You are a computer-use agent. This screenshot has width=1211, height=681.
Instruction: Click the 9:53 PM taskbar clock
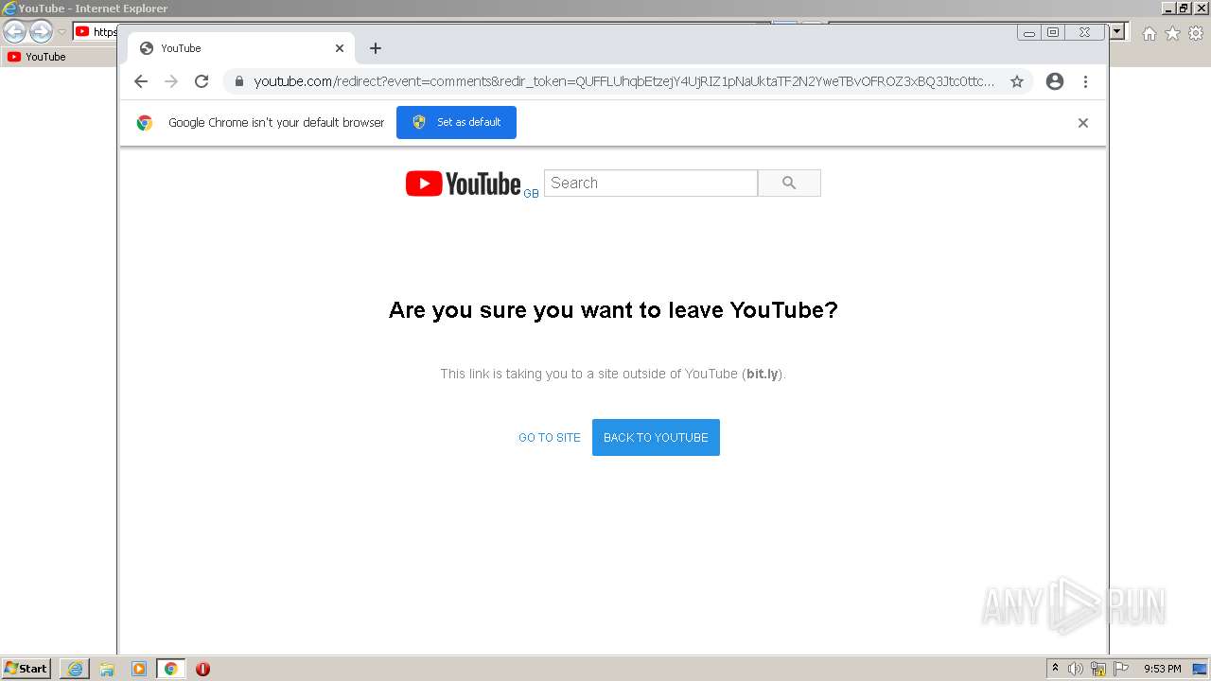[x=1162, y=669]
